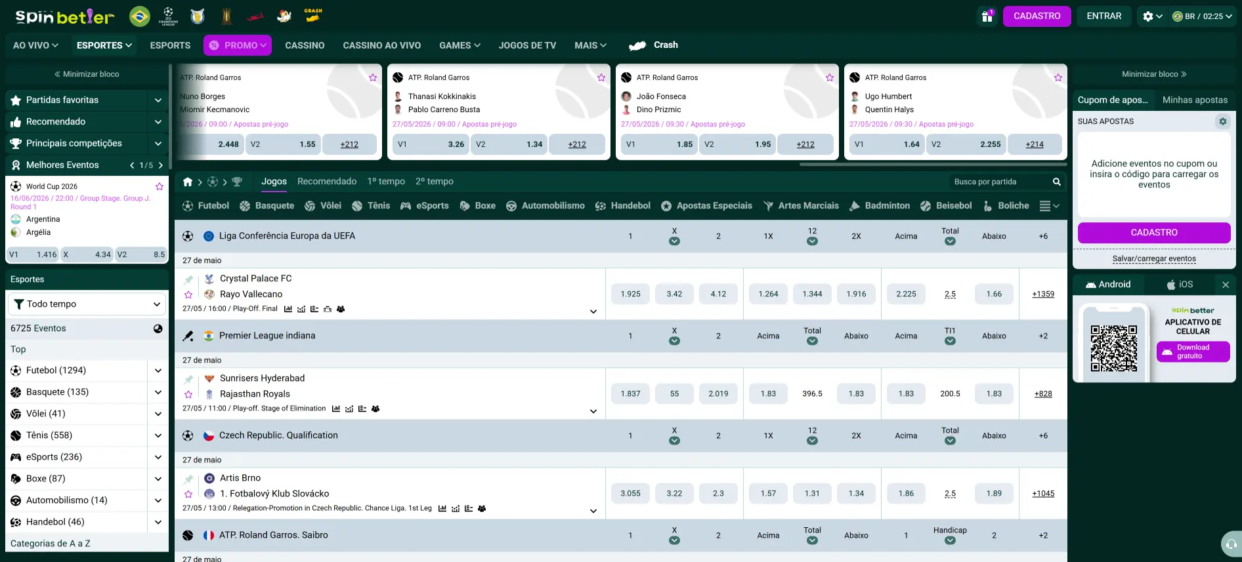Viewport: 1242px width, 562px height.
Task: Click the ENTRAR login button
Action: (1104, 16)
